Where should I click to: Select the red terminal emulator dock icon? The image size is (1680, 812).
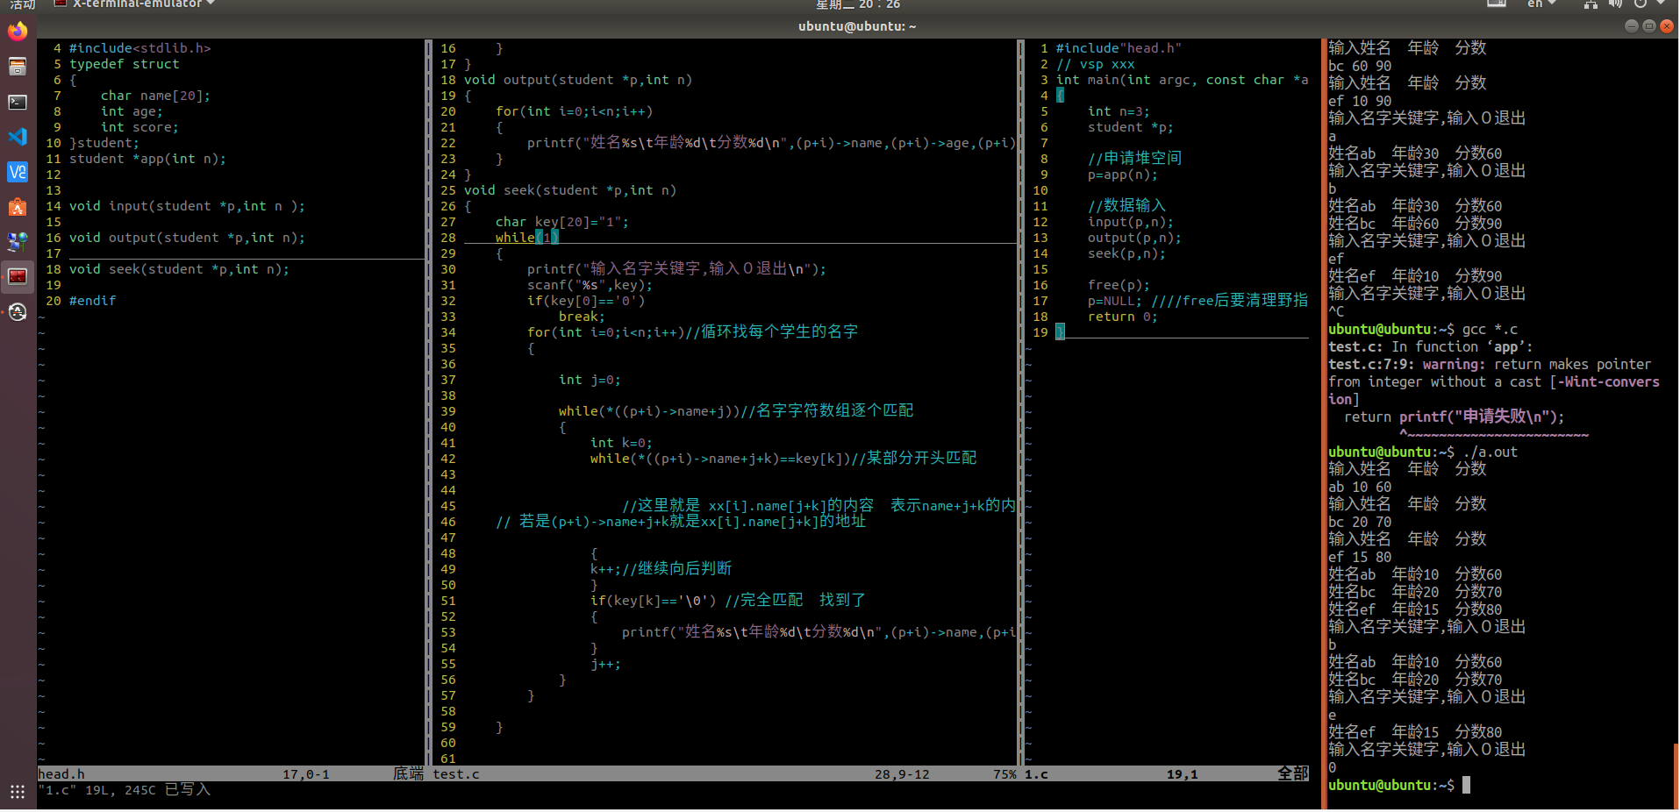(x=18, y=276)
